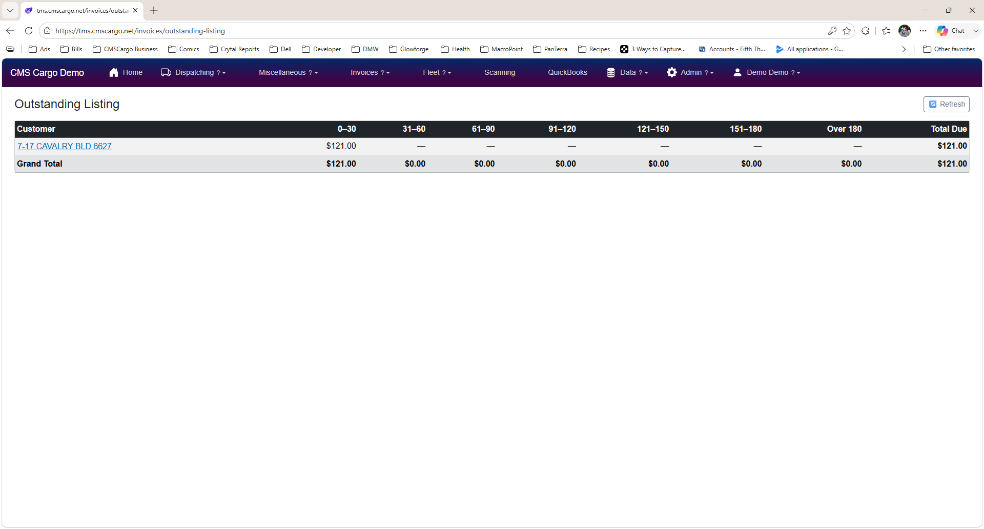984x529 pixels.
Task: Click the Admin gear icon
Action: pyautogui.click(x=671, y=72)
